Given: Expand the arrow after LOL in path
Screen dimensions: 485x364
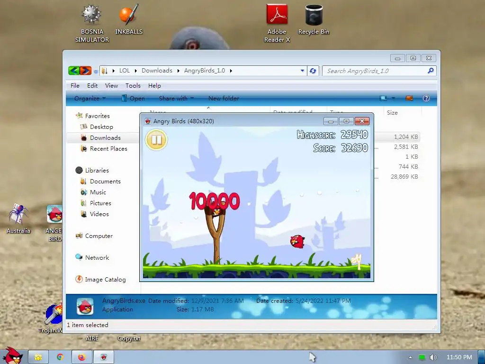Looking at the screenshot, I should tap(135, 71).
